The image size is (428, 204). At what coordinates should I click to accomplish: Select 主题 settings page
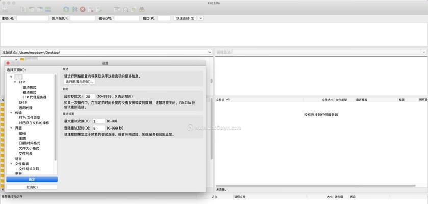pyautogui.click(x=22, y=138)
